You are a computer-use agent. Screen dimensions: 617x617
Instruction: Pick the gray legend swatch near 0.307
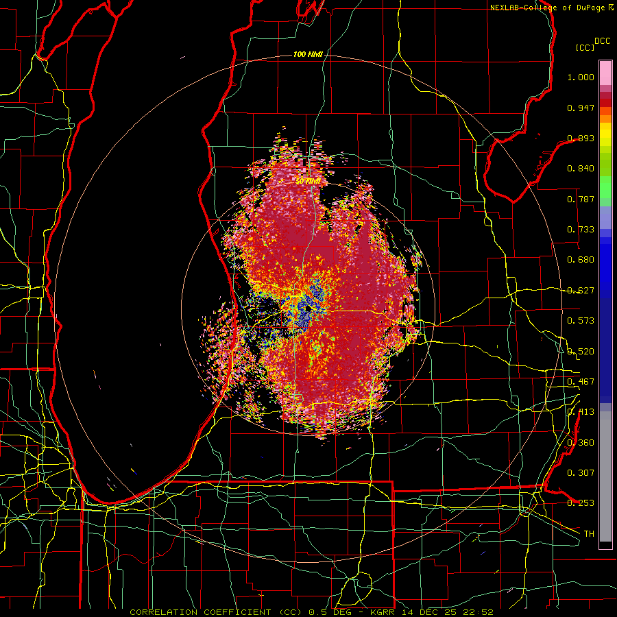coord(605,476)
